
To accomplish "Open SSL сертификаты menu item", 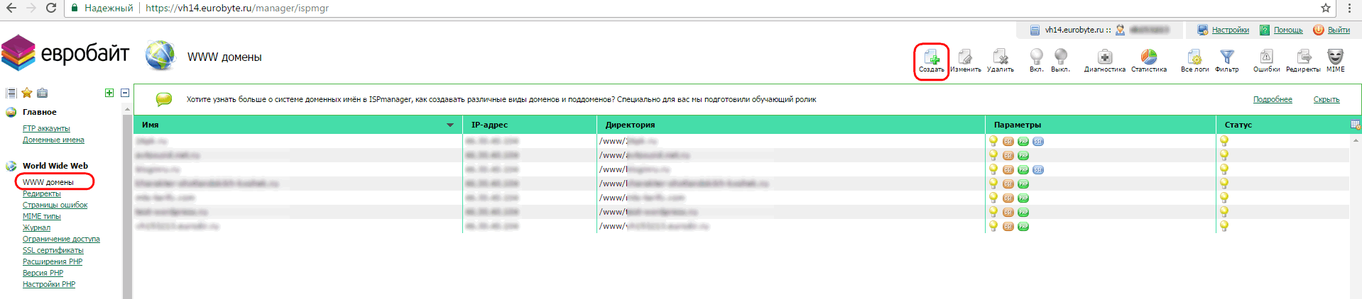I will [53, 250].
